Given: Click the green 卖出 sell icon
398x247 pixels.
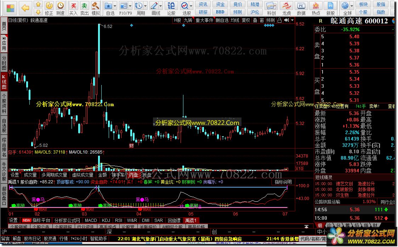Looking at the screenshot, I should (85, 8).
